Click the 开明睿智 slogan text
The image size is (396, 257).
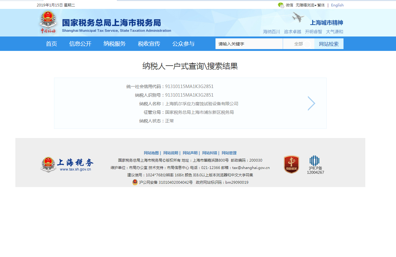tap(313, 32)
